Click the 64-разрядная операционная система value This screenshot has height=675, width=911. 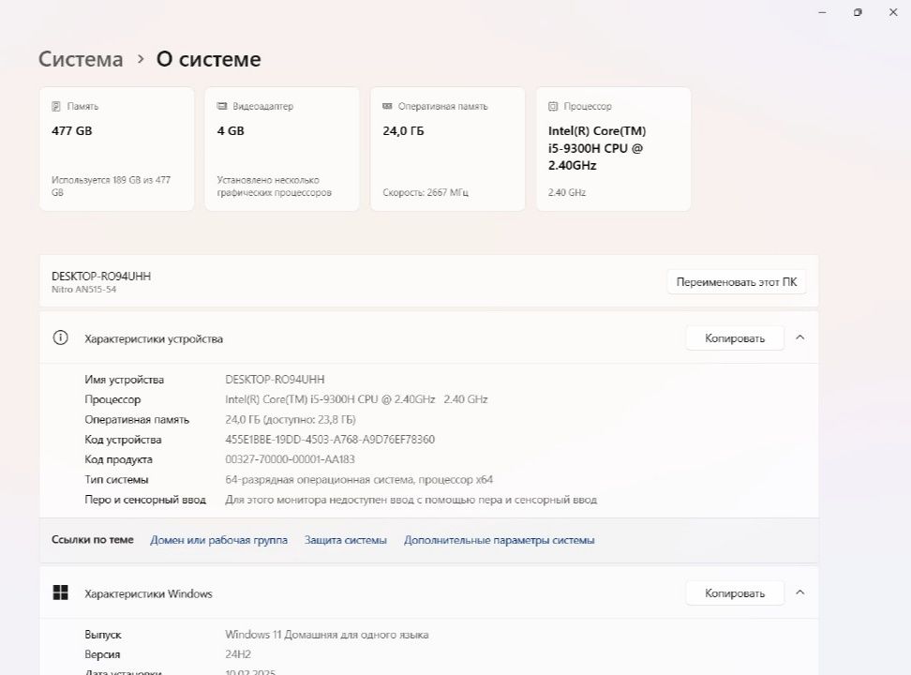click(x=359, y=480)
